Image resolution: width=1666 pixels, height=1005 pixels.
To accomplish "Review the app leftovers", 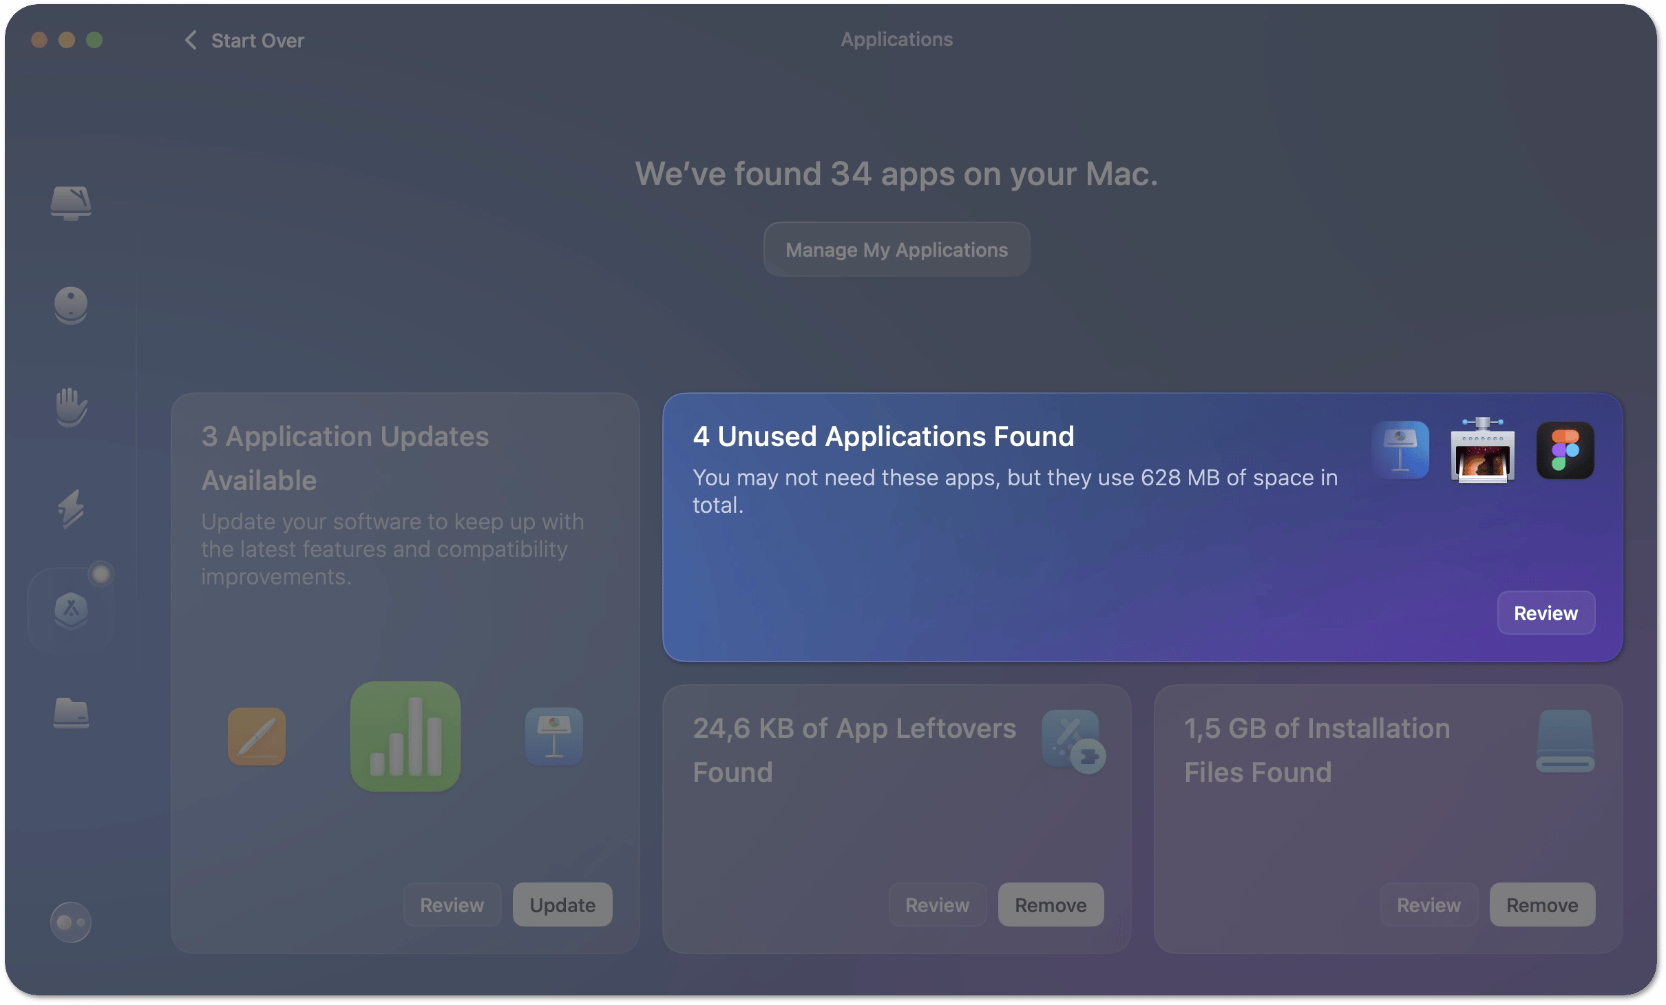I will [x=938, y=904].
